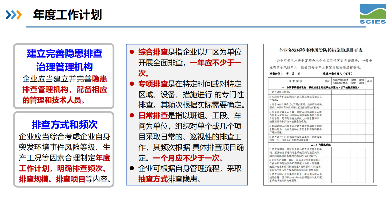Viewport: 392px width, 220px height.
Task: Click the 备注 column header
Action: click(369, 81)
